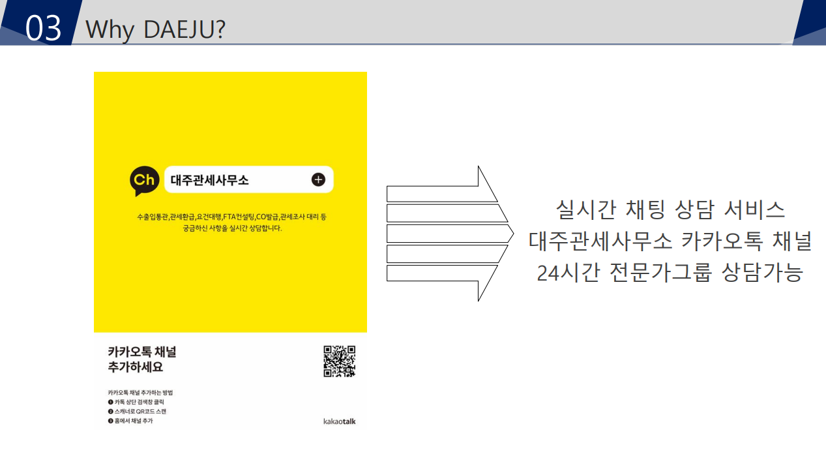The height and width of the screenshot is (462, 826).
Task: Click the text "카카오톡 채널" on the flyer
Action: pyautogui.click(x=142, y=352)
